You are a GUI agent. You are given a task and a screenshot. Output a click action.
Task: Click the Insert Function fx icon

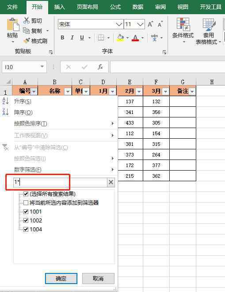[x=100, y=67]
